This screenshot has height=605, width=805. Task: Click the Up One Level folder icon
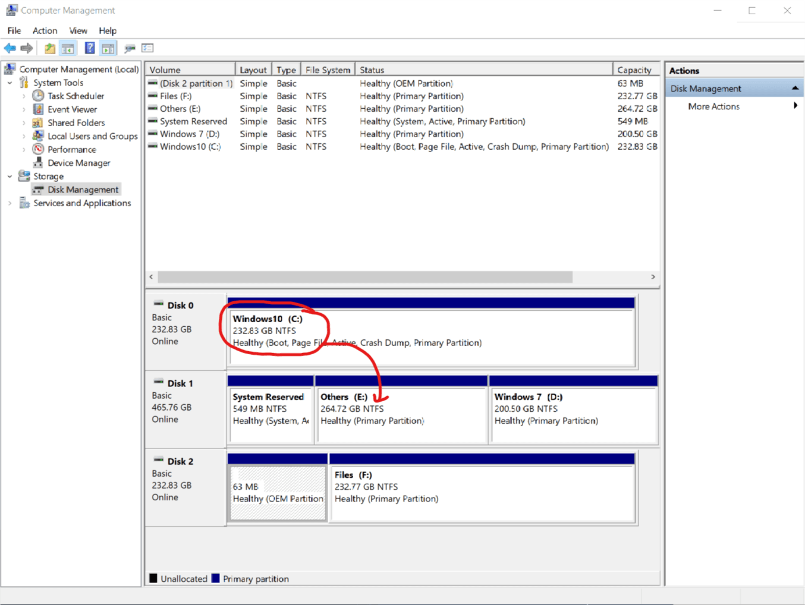50,48
